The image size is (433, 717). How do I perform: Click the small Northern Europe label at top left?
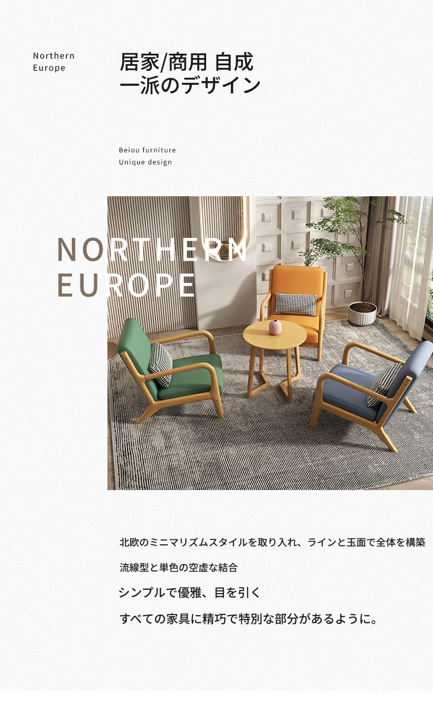54,62
